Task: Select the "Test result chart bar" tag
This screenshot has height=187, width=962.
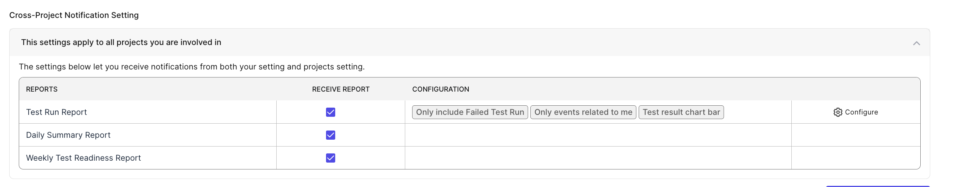Action: [681, 112]
